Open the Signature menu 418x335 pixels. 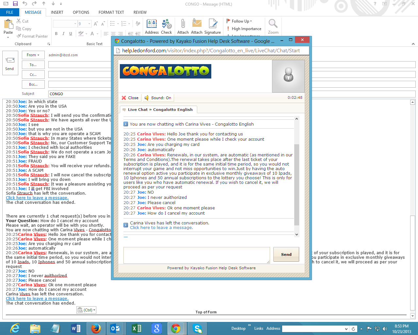click(x=213, y=26)
